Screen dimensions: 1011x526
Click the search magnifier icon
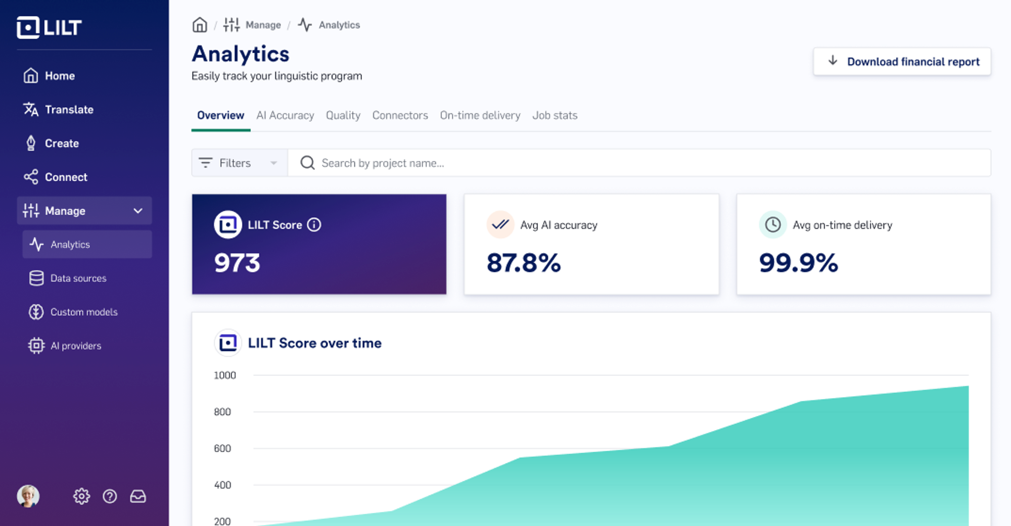(307, 163)
